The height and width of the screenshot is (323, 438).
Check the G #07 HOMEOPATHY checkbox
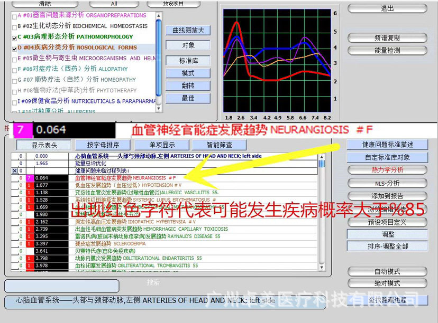(14, 81)
